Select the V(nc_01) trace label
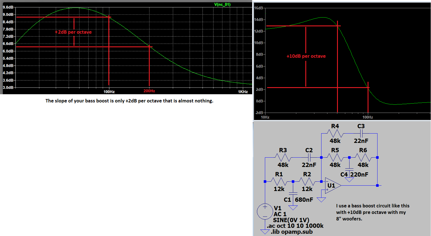431x236 pixels. click(222, 4)
